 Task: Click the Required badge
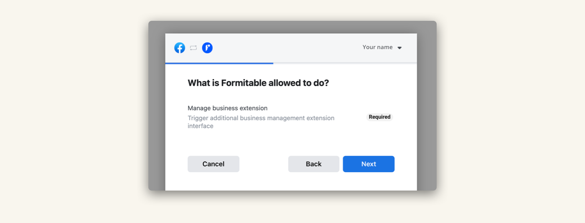pyautogui.click(x=379, y=117)
